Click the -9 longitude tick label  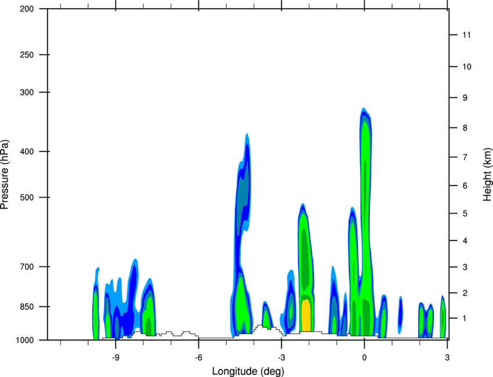tap(115, 357)
